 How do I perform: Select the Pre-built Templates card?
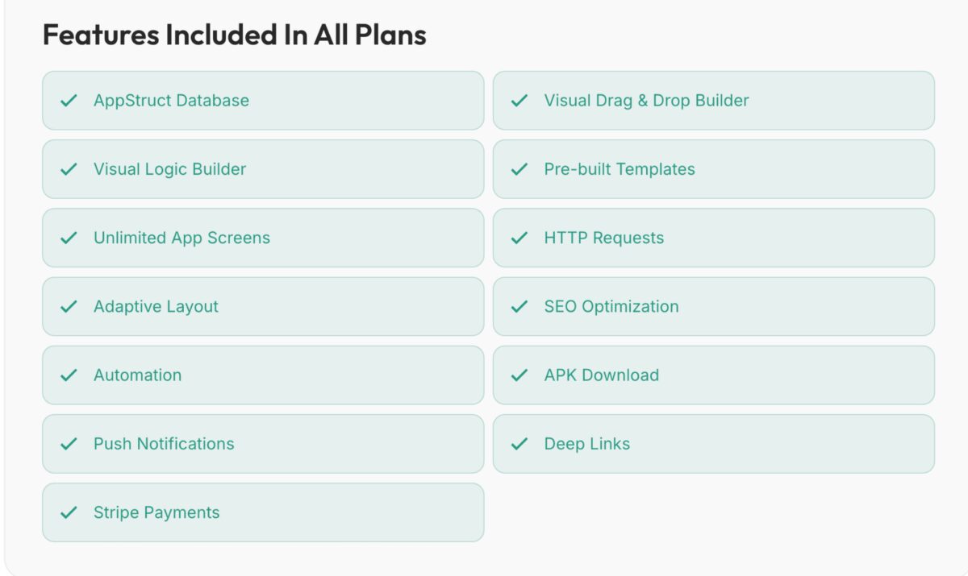point(714,169)
